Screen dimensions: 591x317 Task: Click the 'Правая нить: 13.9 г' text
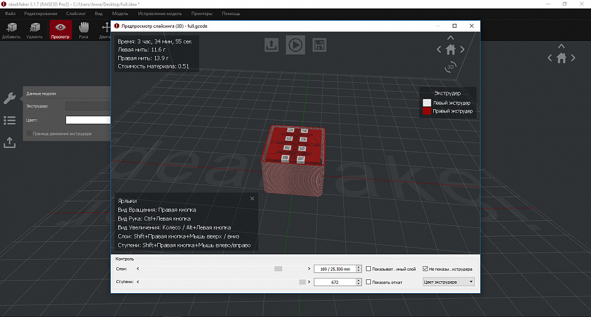143,58
